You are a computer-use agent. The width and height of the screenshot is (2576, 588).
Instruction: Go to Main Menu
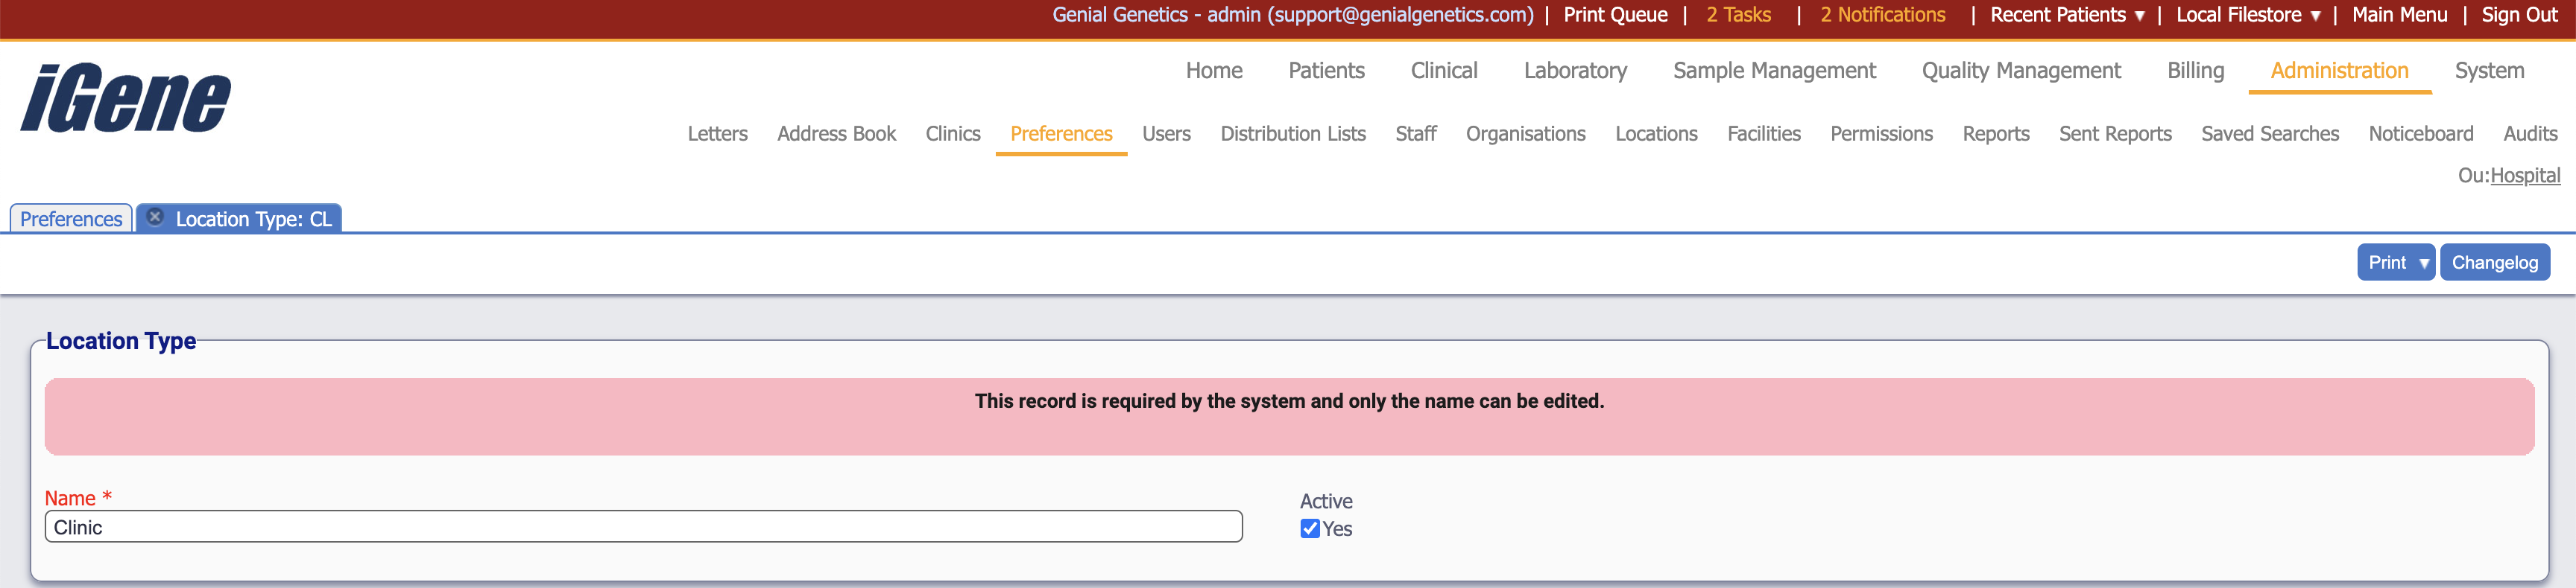click(2399, 15)
